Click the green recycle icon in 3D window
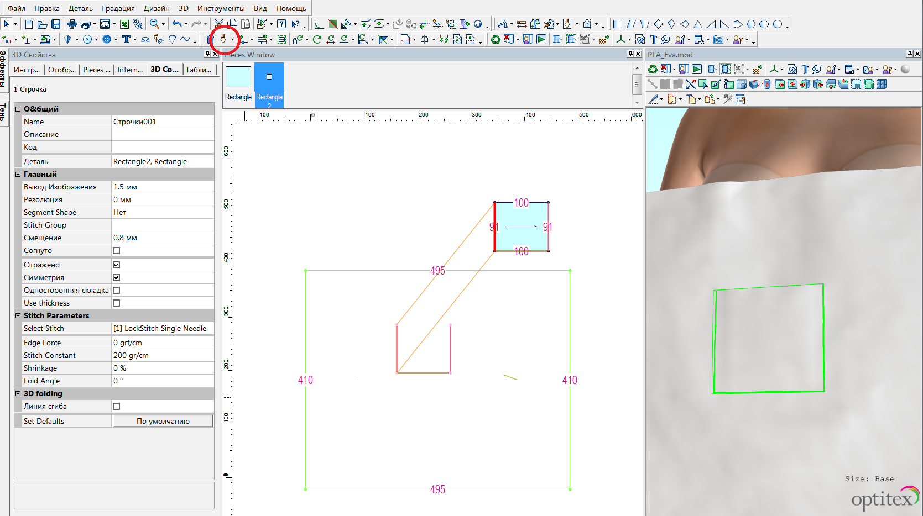This screenshot has height=516, width=923. point(653,69)
